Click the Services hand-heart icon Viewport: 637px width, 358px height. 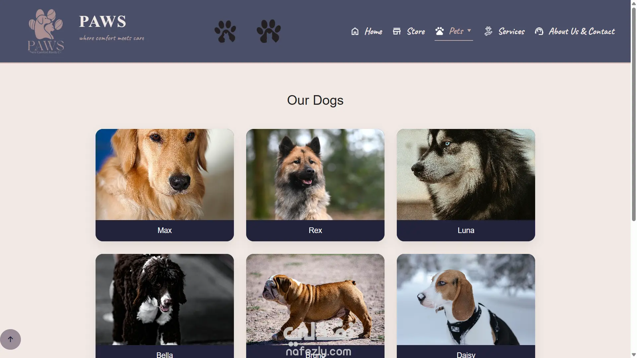coord(488,31)
